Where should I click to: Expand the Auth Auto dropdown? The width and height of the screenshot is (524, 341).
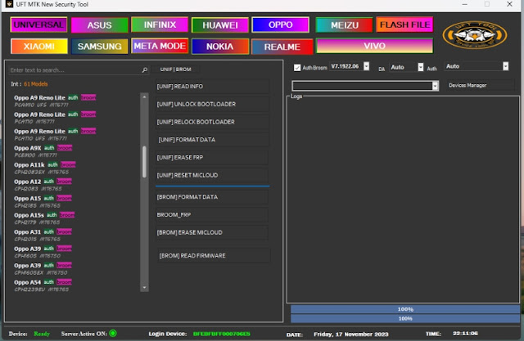pyautogui.click(x=506, y=66)
